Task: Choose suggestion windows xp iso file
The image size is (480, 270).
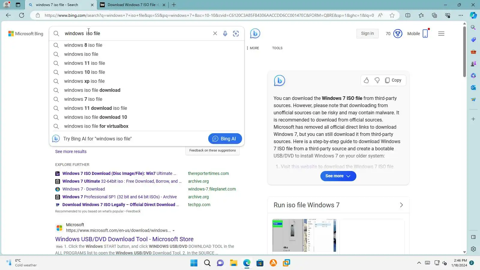Action: pos(147,81)
